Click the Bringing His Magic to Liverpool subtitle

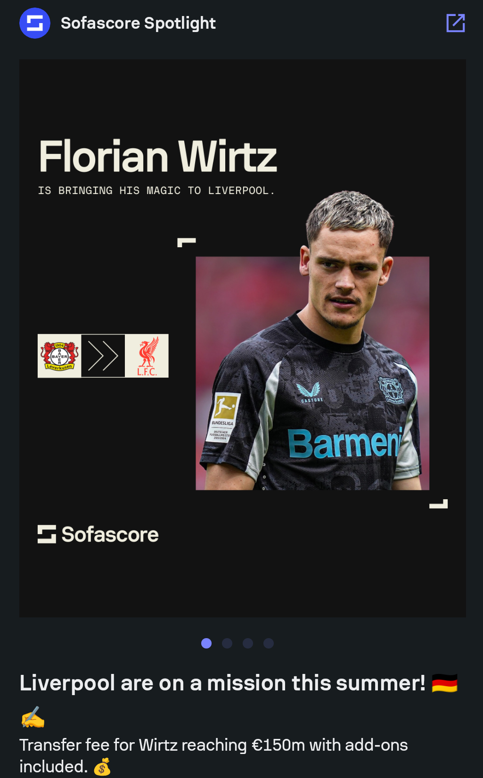click(156, 190)
